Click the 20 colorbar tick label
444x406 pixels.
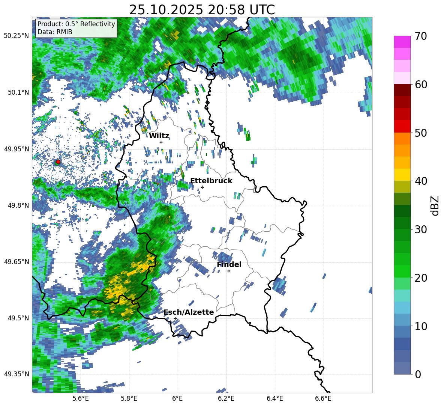(x=420, y=278)
